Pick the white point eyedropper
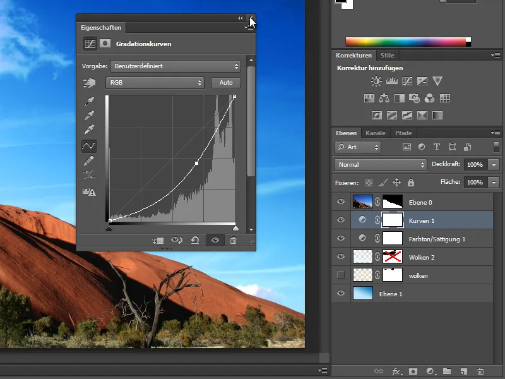 [89, 129]
